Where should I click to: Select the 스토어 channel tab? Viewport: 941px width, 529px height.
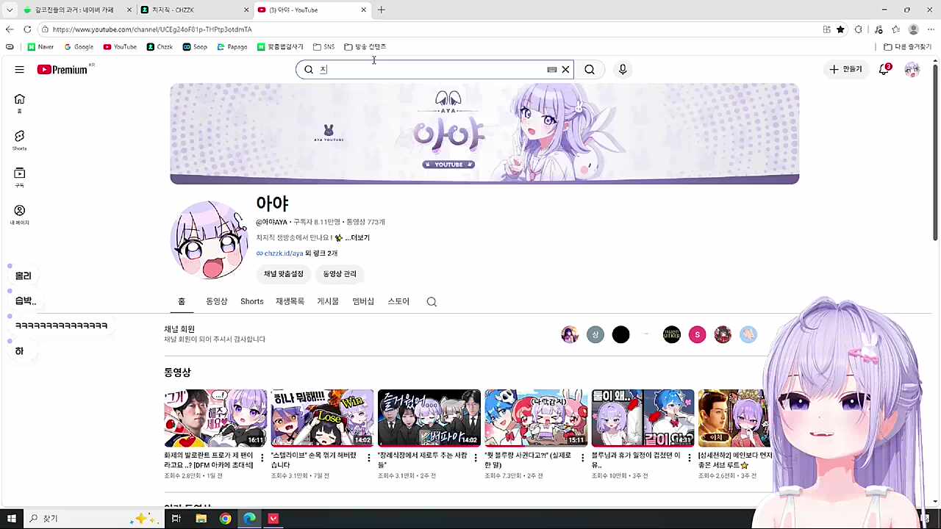click(x=398, y=301)
